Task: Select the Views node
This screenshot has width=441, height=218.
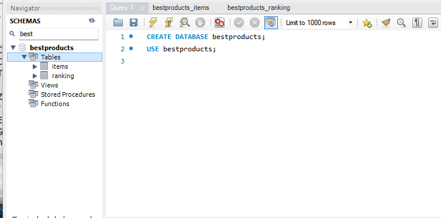Action: pos(49,85)
